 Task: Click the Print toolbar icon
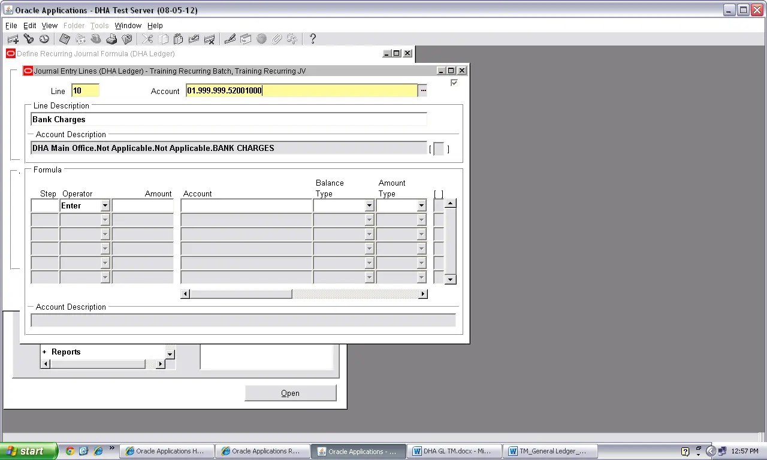[x=111, y=38]
